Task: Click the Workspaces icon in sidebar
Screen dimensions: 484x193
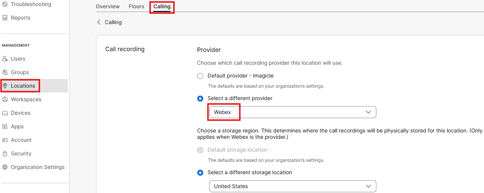Action: 5,99
